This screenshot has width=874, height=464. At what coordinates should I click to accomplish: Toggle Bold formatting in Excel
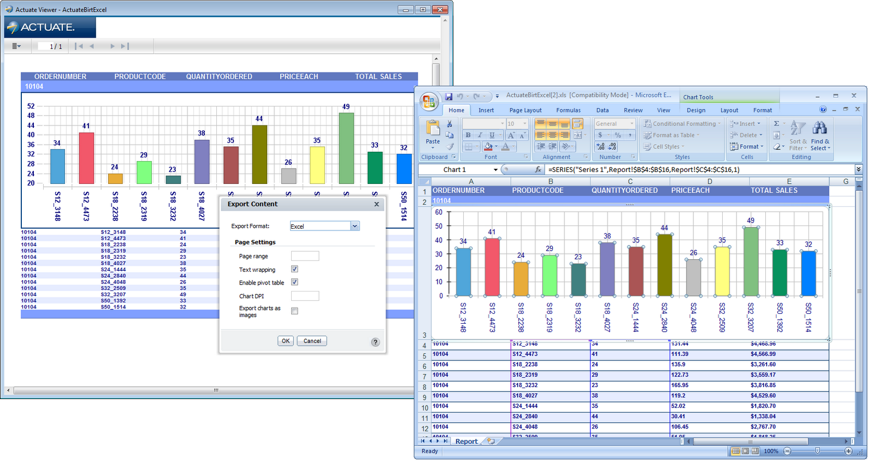[x=468, y=135]
